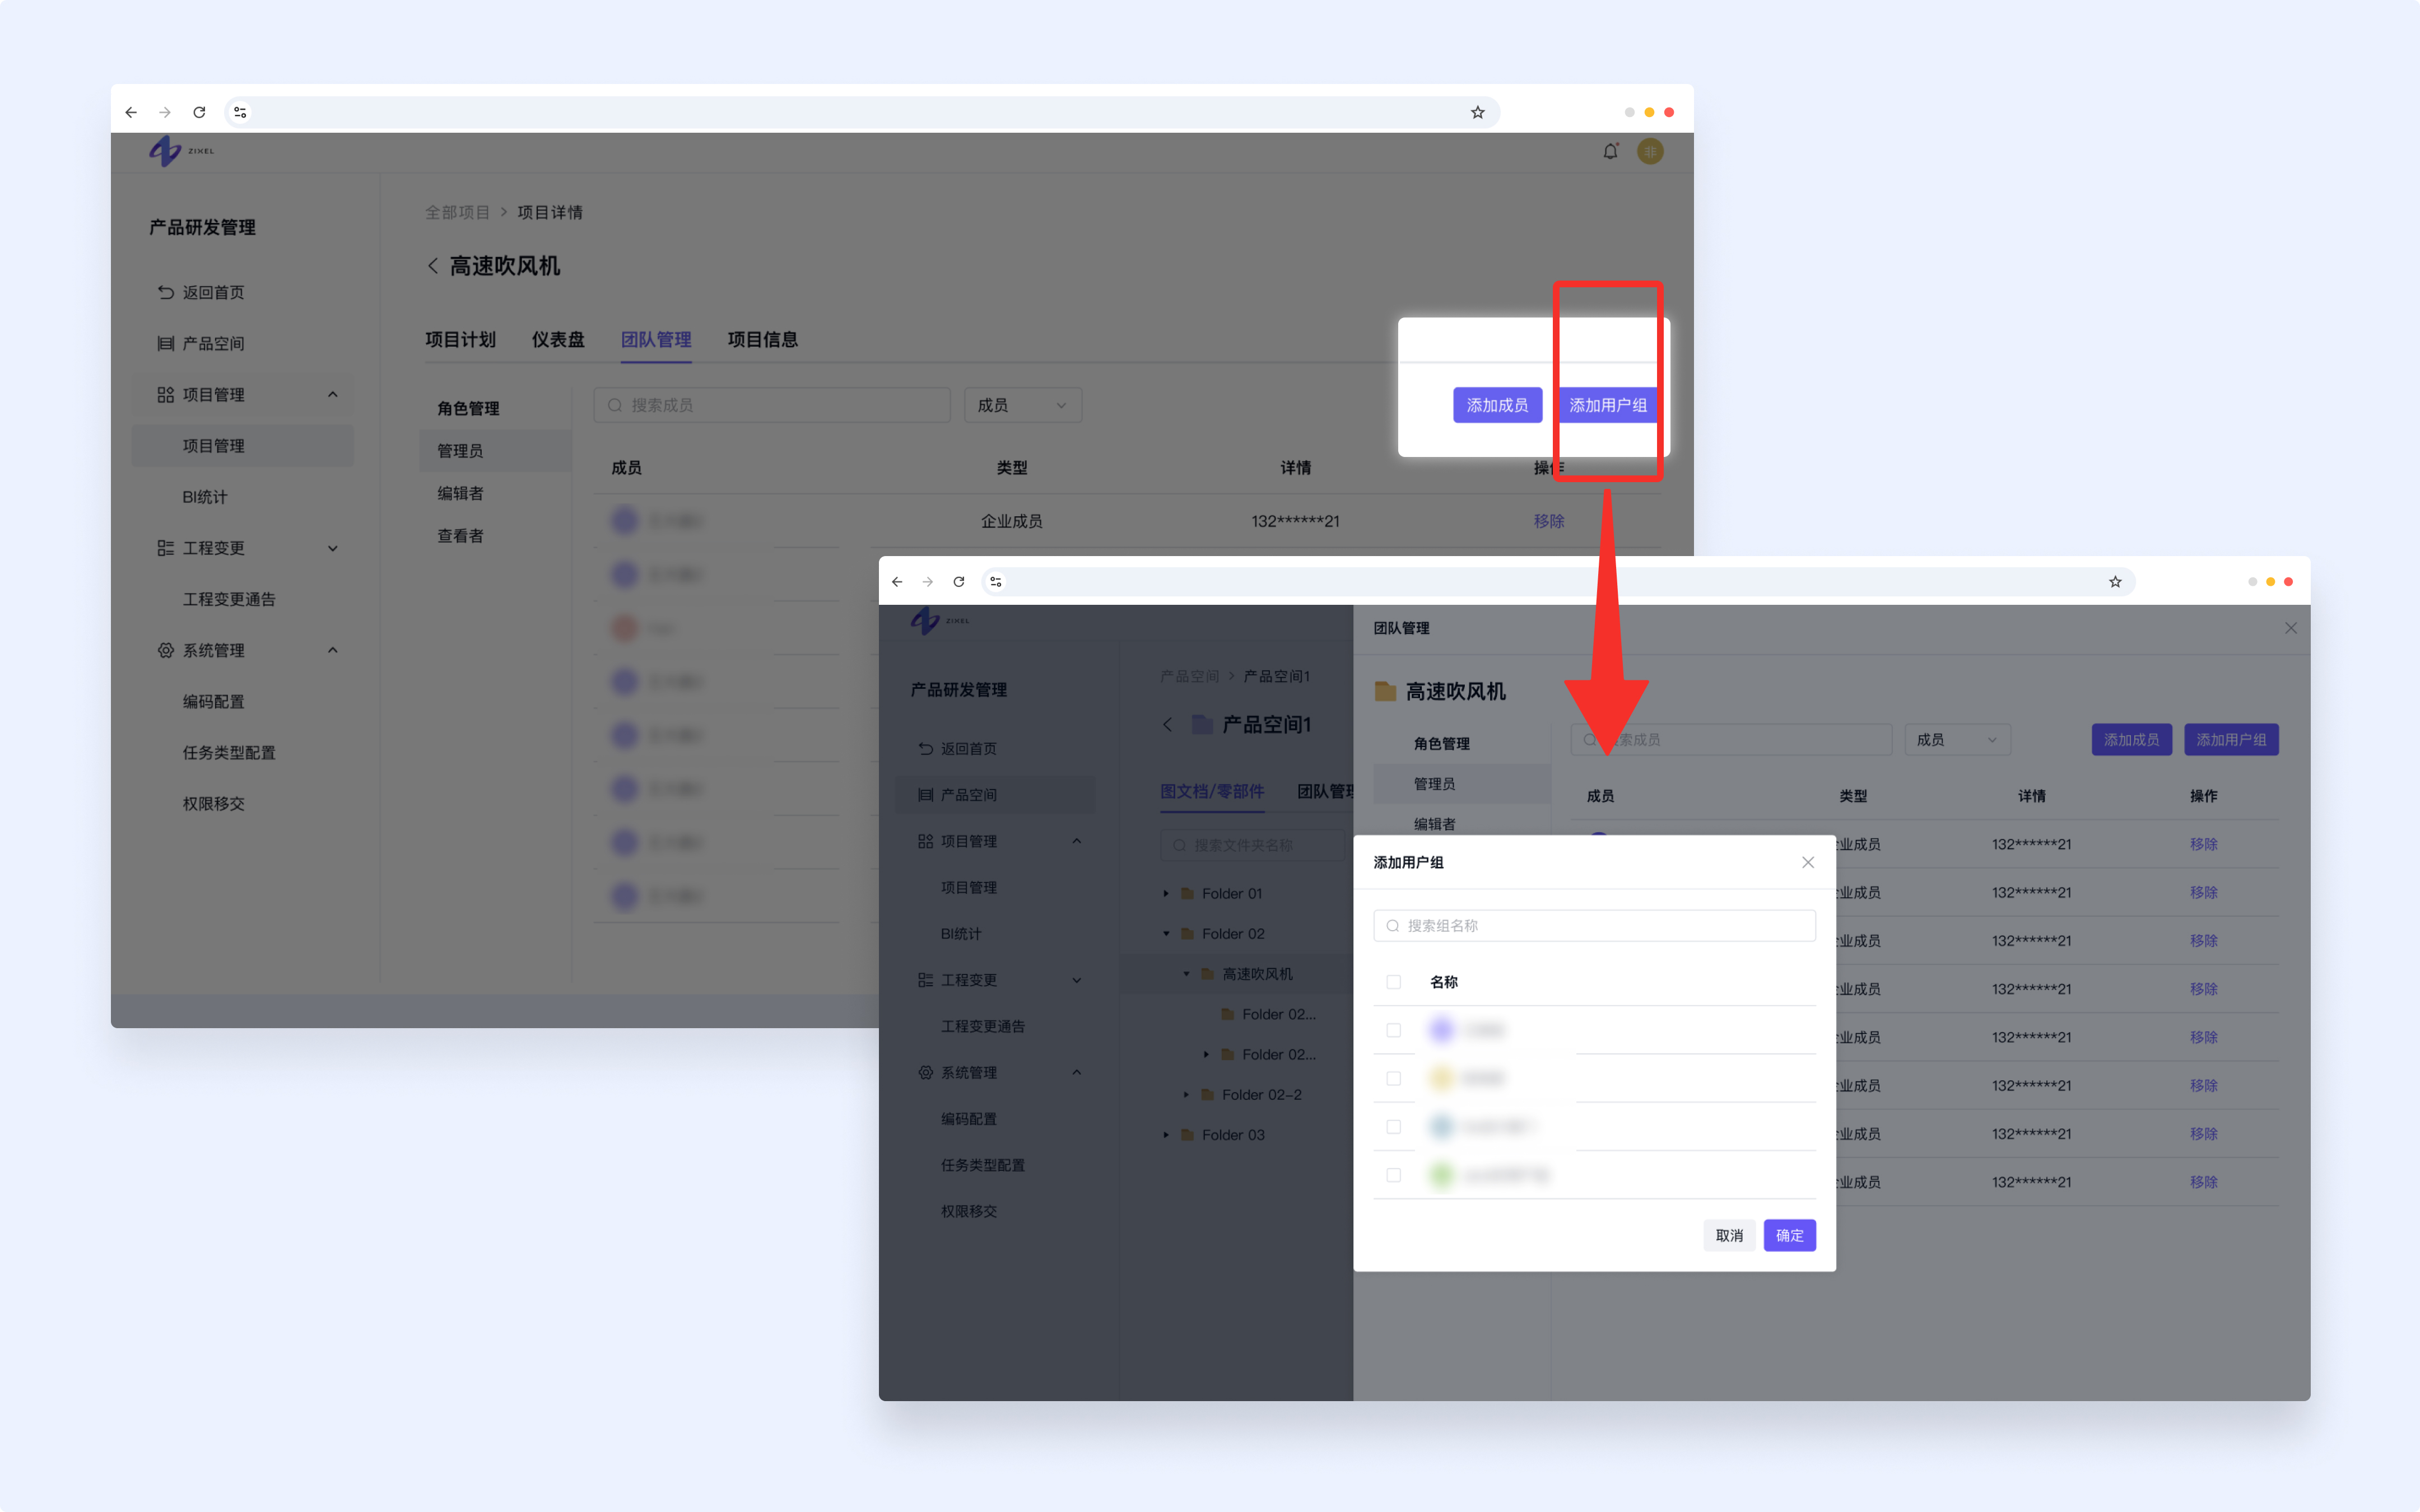The height and width of the screenshot is (1512, 2420).
Task: Switch to 项目计划 tab
Action: pyautogui.click(x=460, y=340)
